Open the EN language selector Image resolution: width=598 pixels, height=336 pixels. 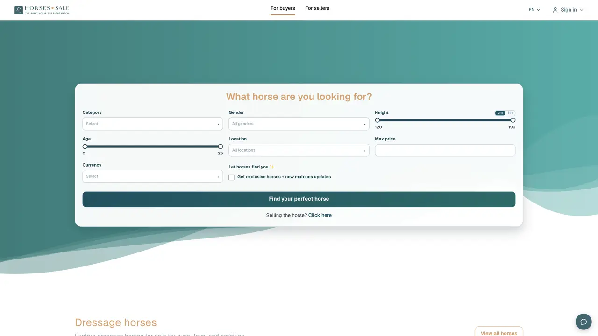534,10
